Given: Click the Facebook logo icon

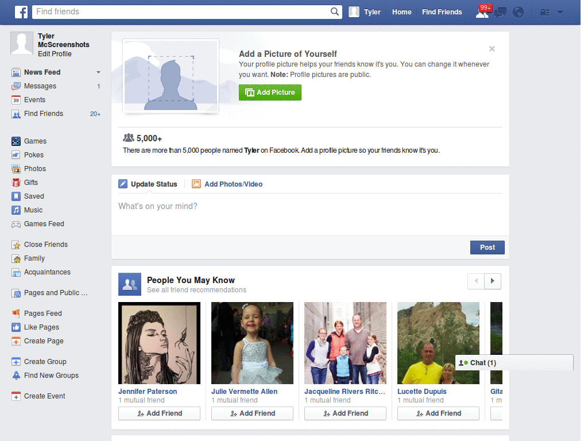Looking at the screenshot, I should [21, 12].
